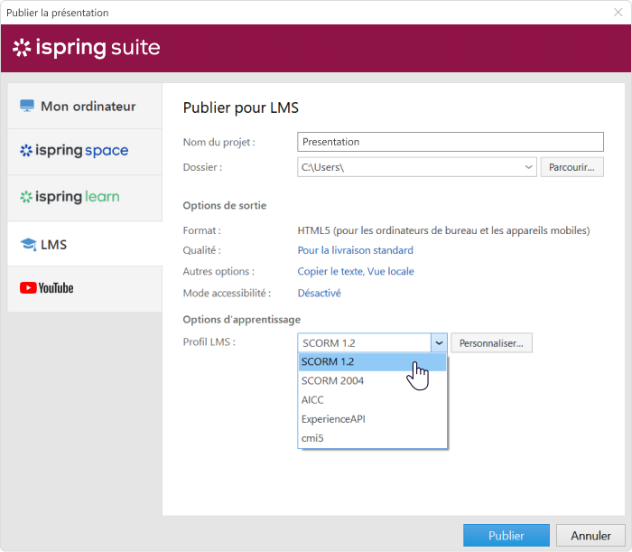Click the HTML5 format description text
This screenshot has width=632, height=552.
[x=443, y=230]
